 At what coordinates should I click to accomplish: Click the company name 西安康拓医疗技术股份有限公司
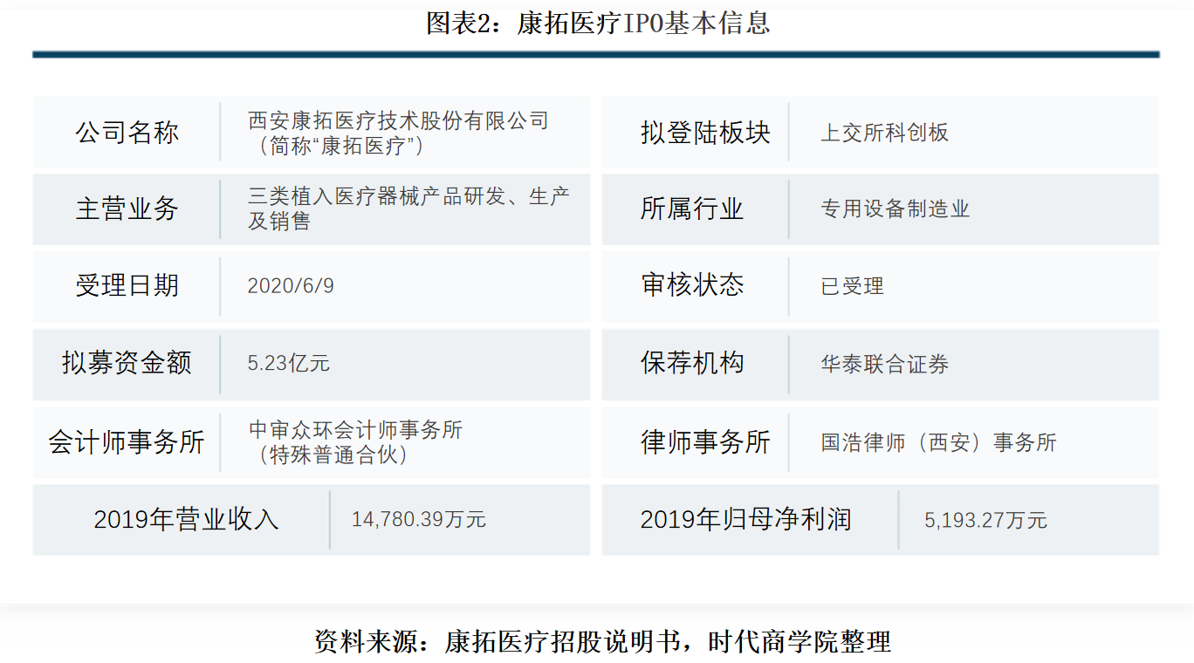pyautogui.click(x=398, y=120)
